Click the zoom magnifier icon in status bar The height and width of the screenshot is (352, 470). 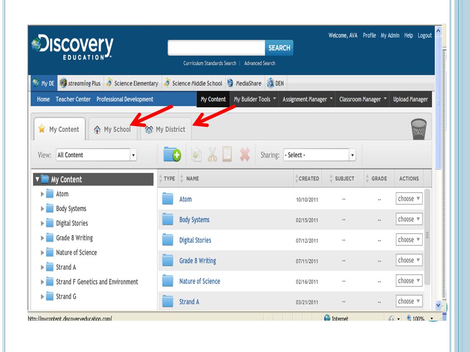pyautogui.click(x=408, y=318)
